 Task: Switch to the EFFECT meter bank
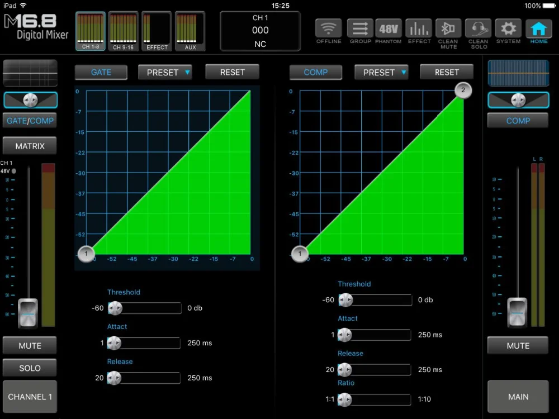(x=157, y=31)
